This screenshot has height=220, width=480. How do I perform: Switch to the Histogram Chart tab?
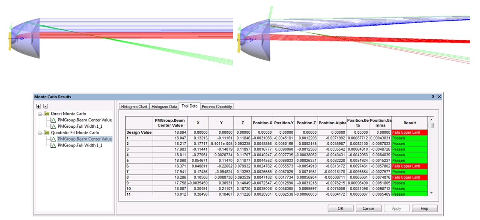[134, 106]
